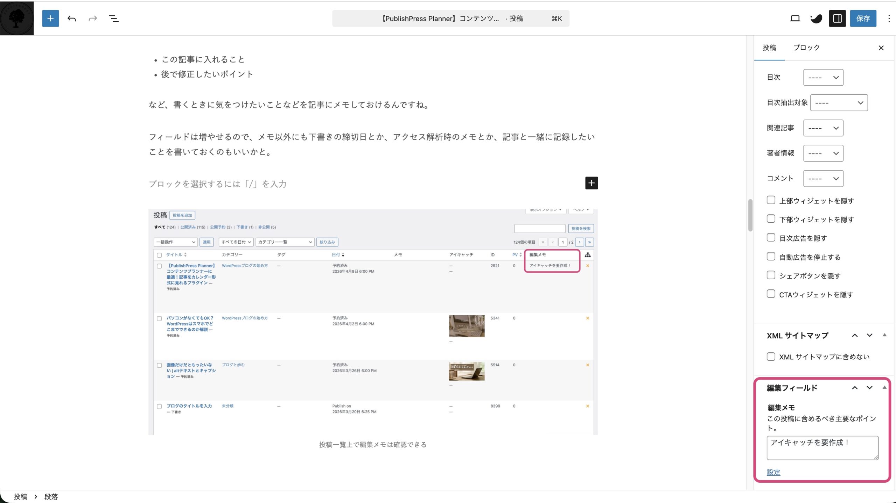Open the 目次 dropdown

click(x=823, y=78)
